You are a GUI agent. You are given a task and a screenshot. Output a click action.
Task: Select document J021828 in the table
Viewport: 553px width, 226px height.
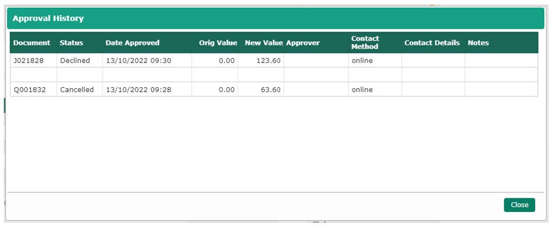click(26, 61)
